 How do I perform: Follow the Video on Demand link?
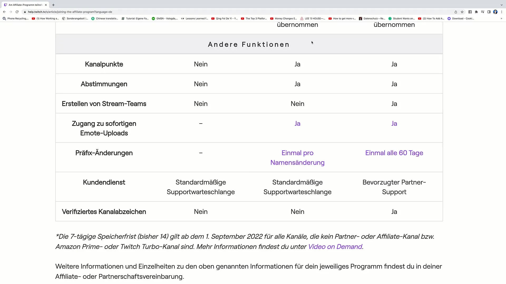(335, 247)
